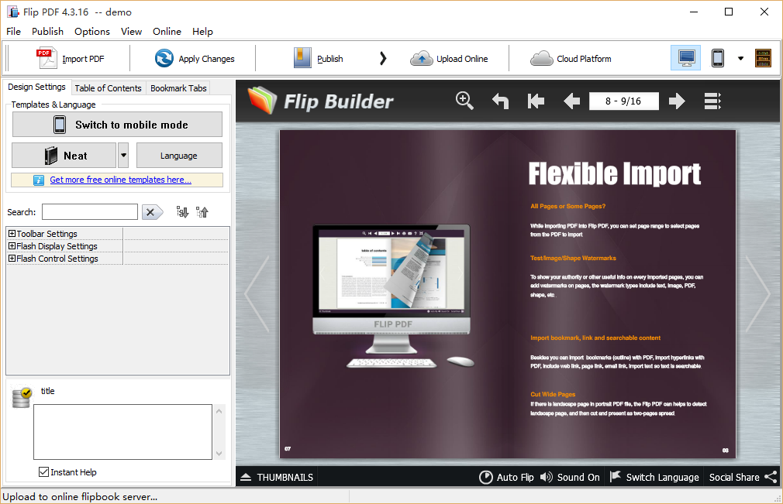The height and width of the screenshot is (504, 783).
Task: Switch to Bookmark Tabs tab
Action: pyautogui.click(x=178, y=87)
